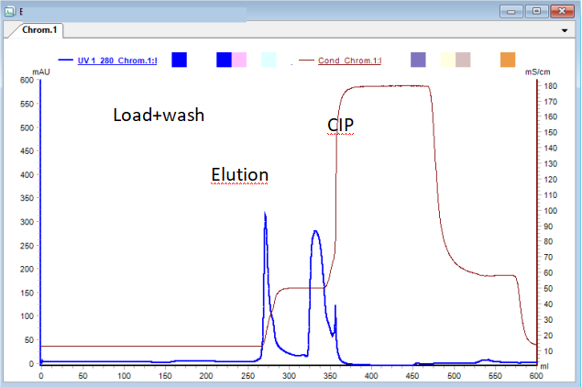Screen dimensions: 582x387
Task: Select the CIP annotation on chart
Action: tap(341, 124)
